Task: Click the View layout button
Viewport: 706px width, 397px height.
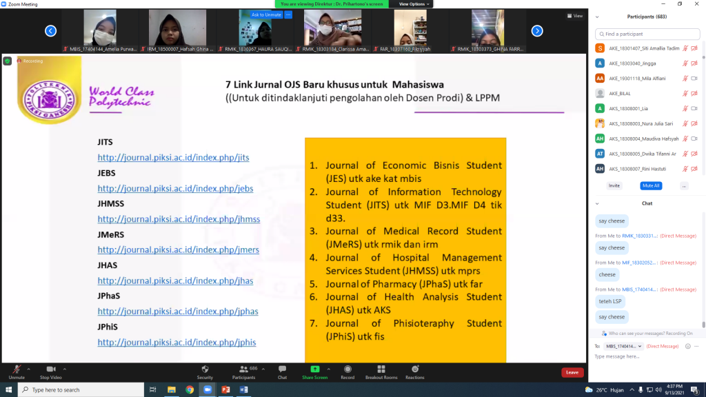Action: click(575, 16)
